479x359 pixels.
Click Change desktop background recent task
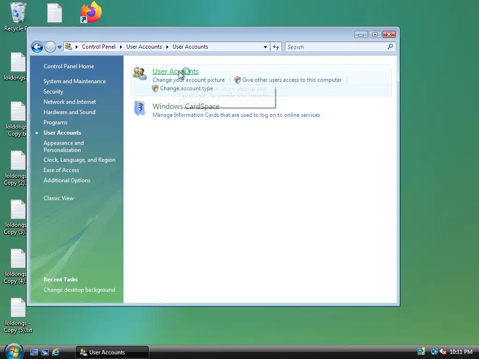[79, 290]
